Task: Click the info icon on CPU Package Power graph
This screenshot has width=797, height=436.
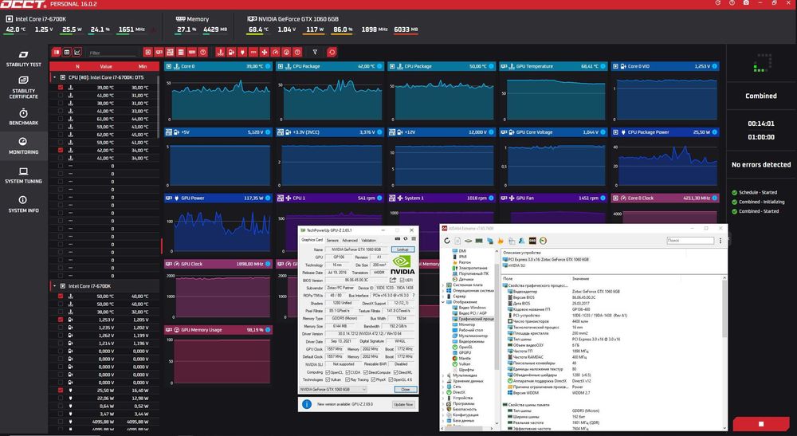Action: (715, 132)
